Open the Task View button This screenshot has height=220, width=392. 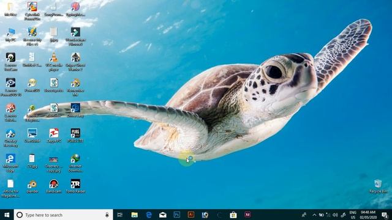tap(120, 215)
